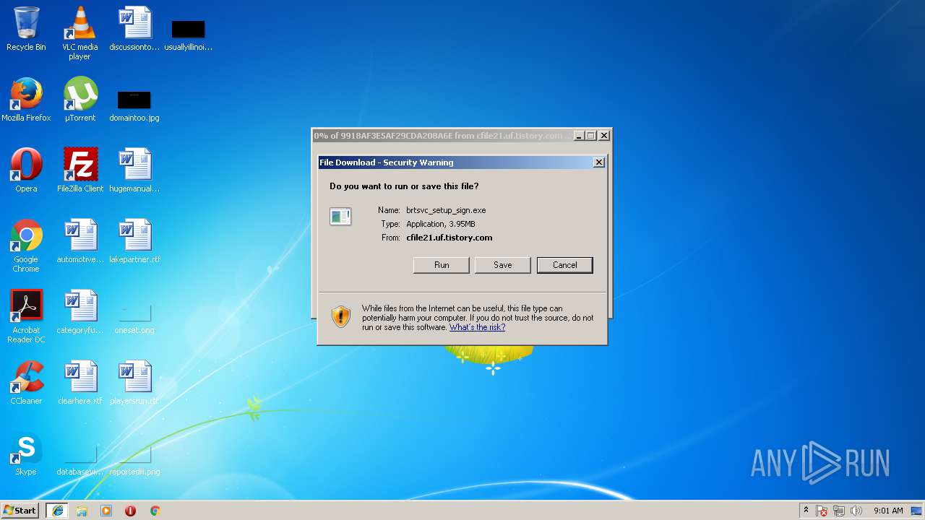The height and width of the screenshot is (520, 925).
Task: Click the 9:01 AM clock
Action: [x=888, y=511]
